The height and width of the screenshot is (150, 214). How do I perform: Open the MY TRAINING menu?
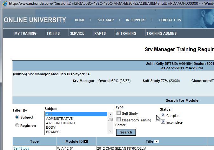pyautogui.click(x=25, y=33)
